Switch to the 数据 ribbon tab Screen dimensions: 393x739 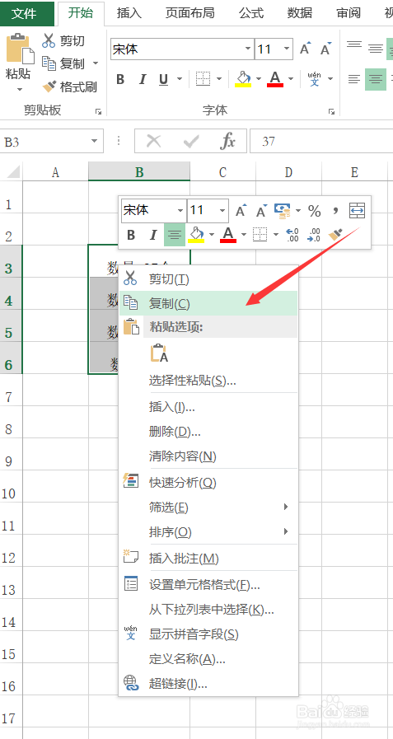pyautogui.click(x=300, y=13)
